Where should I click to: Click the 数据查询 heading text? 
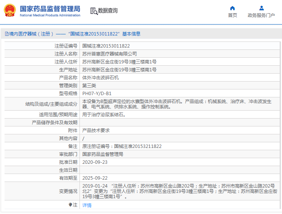(108, 11)
